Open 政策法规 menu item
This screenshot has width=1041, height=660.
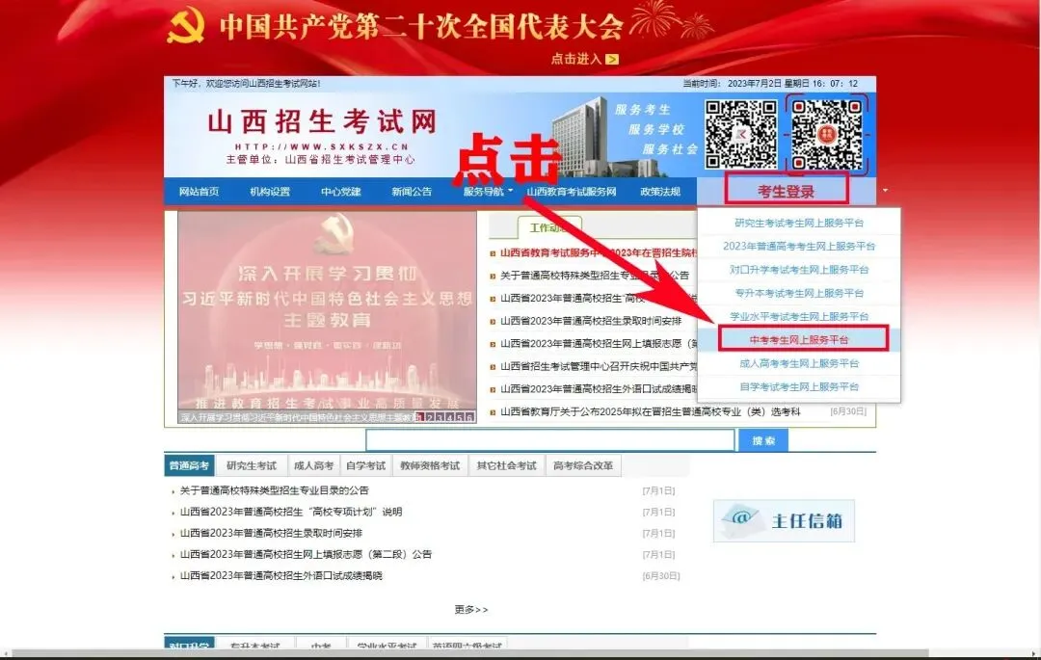click(660, 192)
